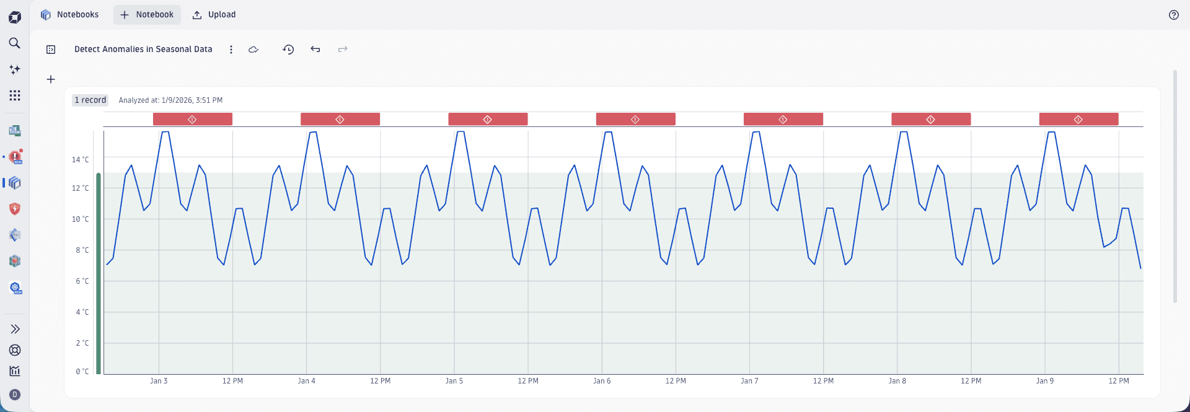
Task: Open the Kubernetes app marked NEW
Action: (15, 287)
